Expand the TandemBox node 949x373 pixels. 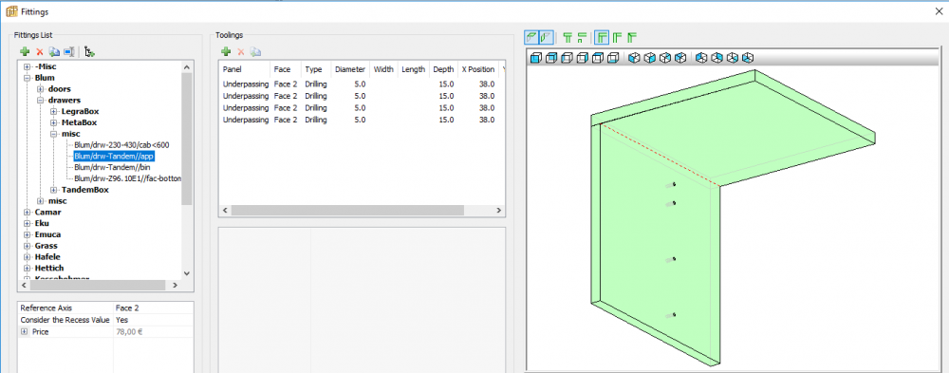click(54, 190)
